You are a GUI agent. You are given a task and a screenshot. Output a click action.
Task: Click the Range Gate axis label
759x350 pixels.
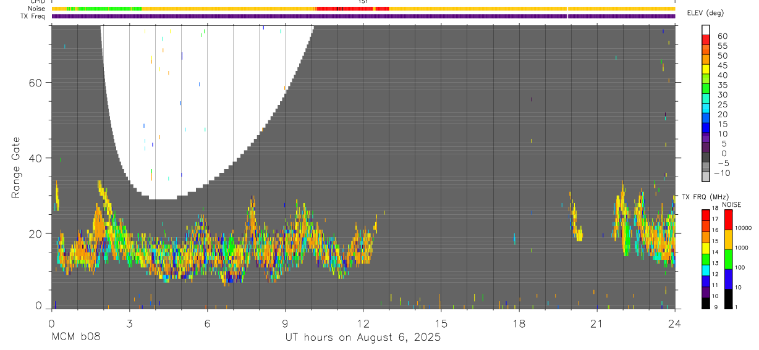click(16, 167)
